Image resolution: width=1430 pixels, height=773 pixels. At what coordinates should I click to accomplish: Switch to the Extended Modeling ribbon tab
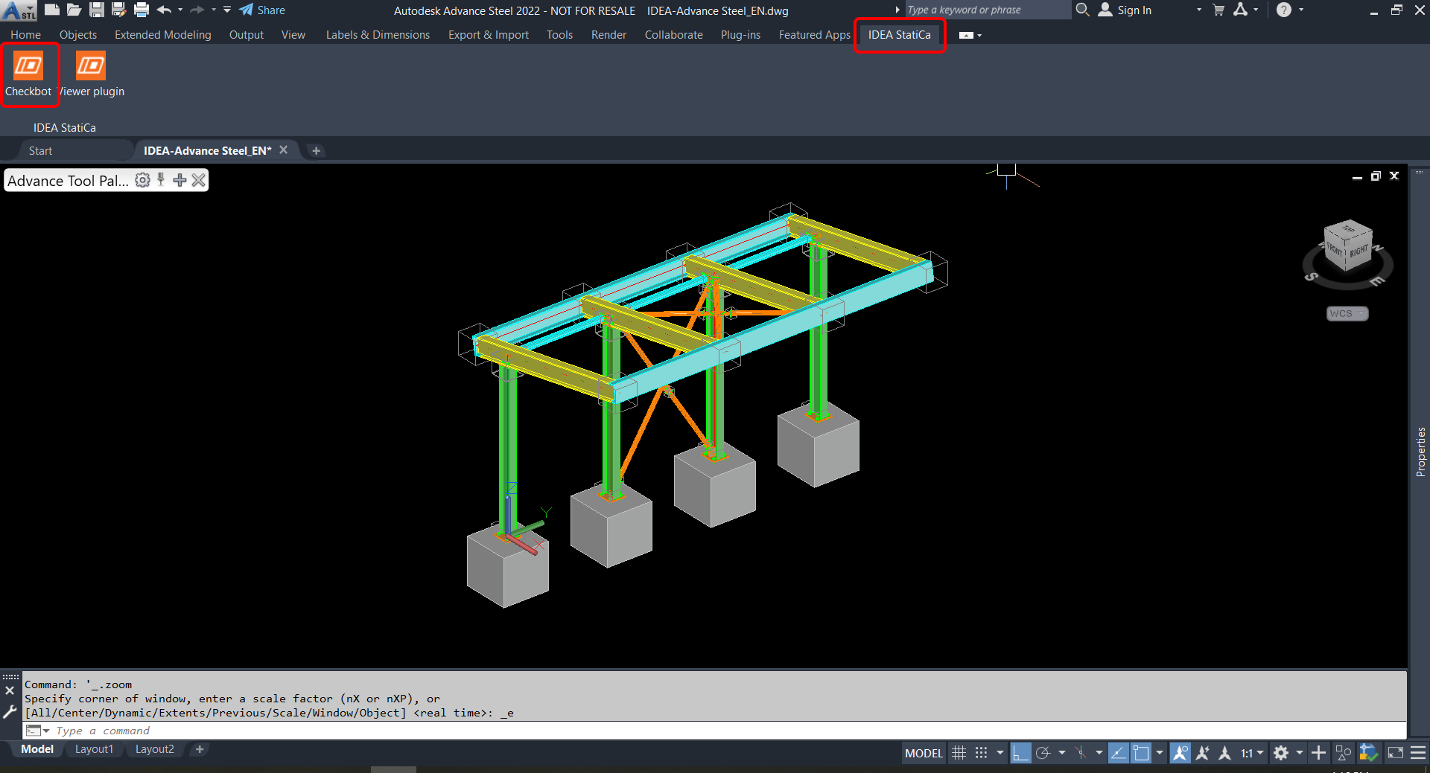tap(162, 34)
